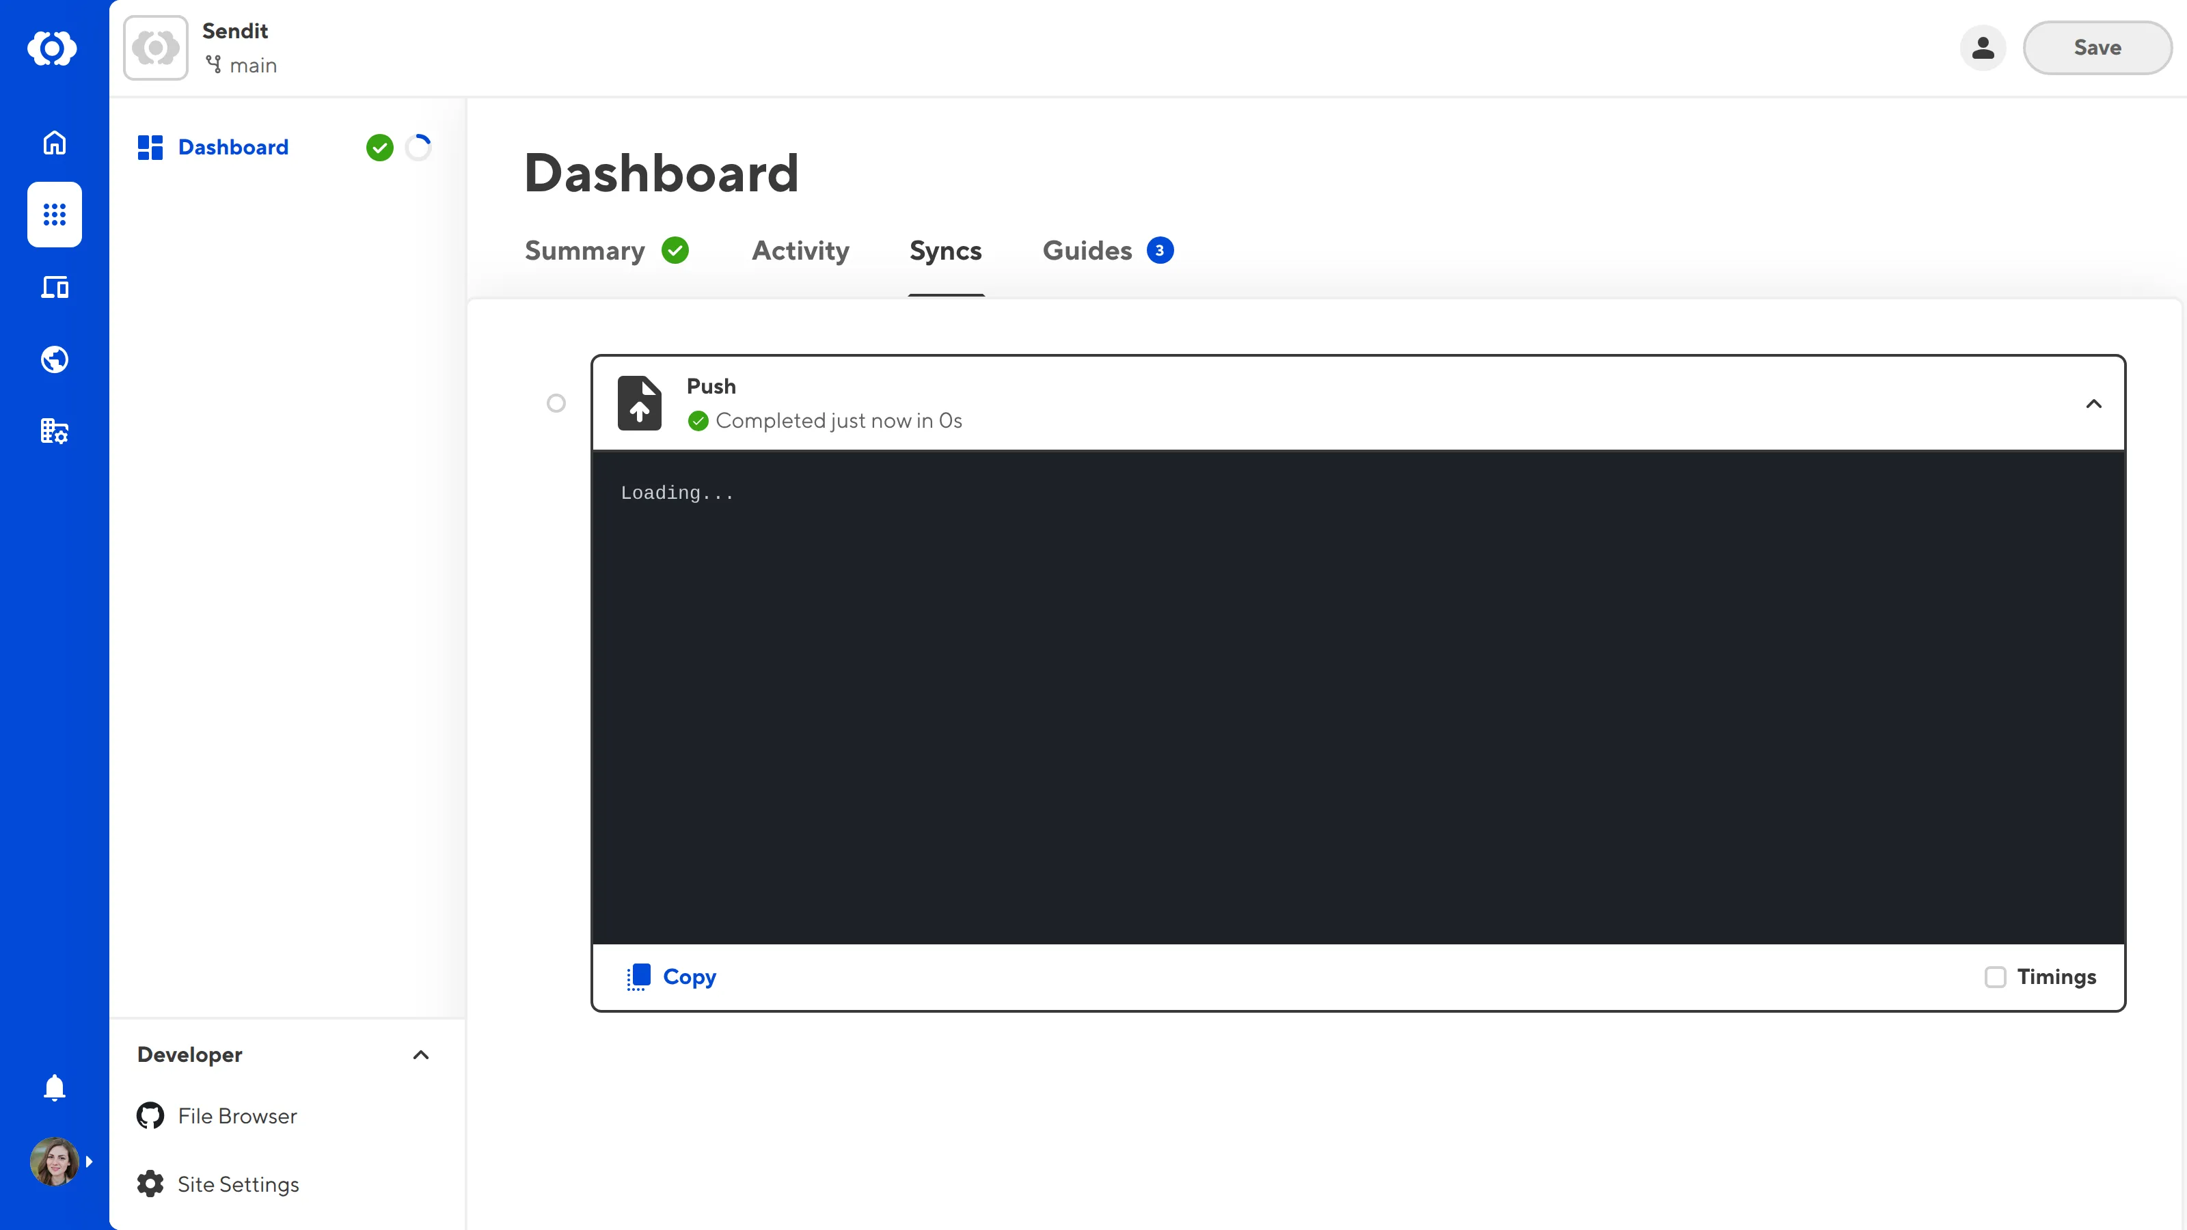Click the globe icon in the sidebar
2187x1230 pixels.
[x=53, y=359]
